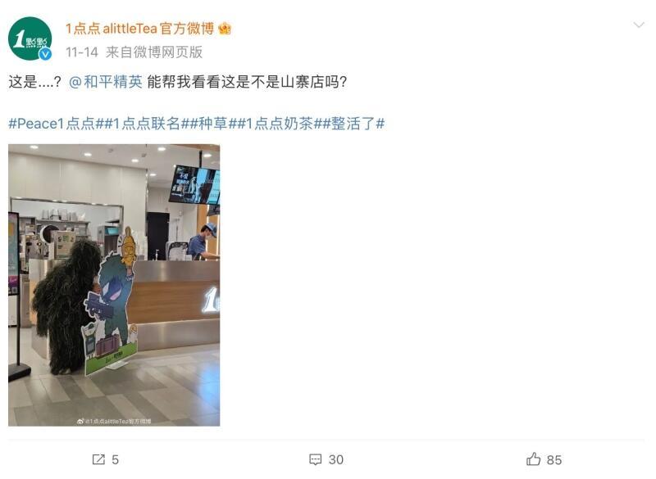Expand post options chevron at top right
The height and width of the screenshot is (479, 656).
click(639, 25)
